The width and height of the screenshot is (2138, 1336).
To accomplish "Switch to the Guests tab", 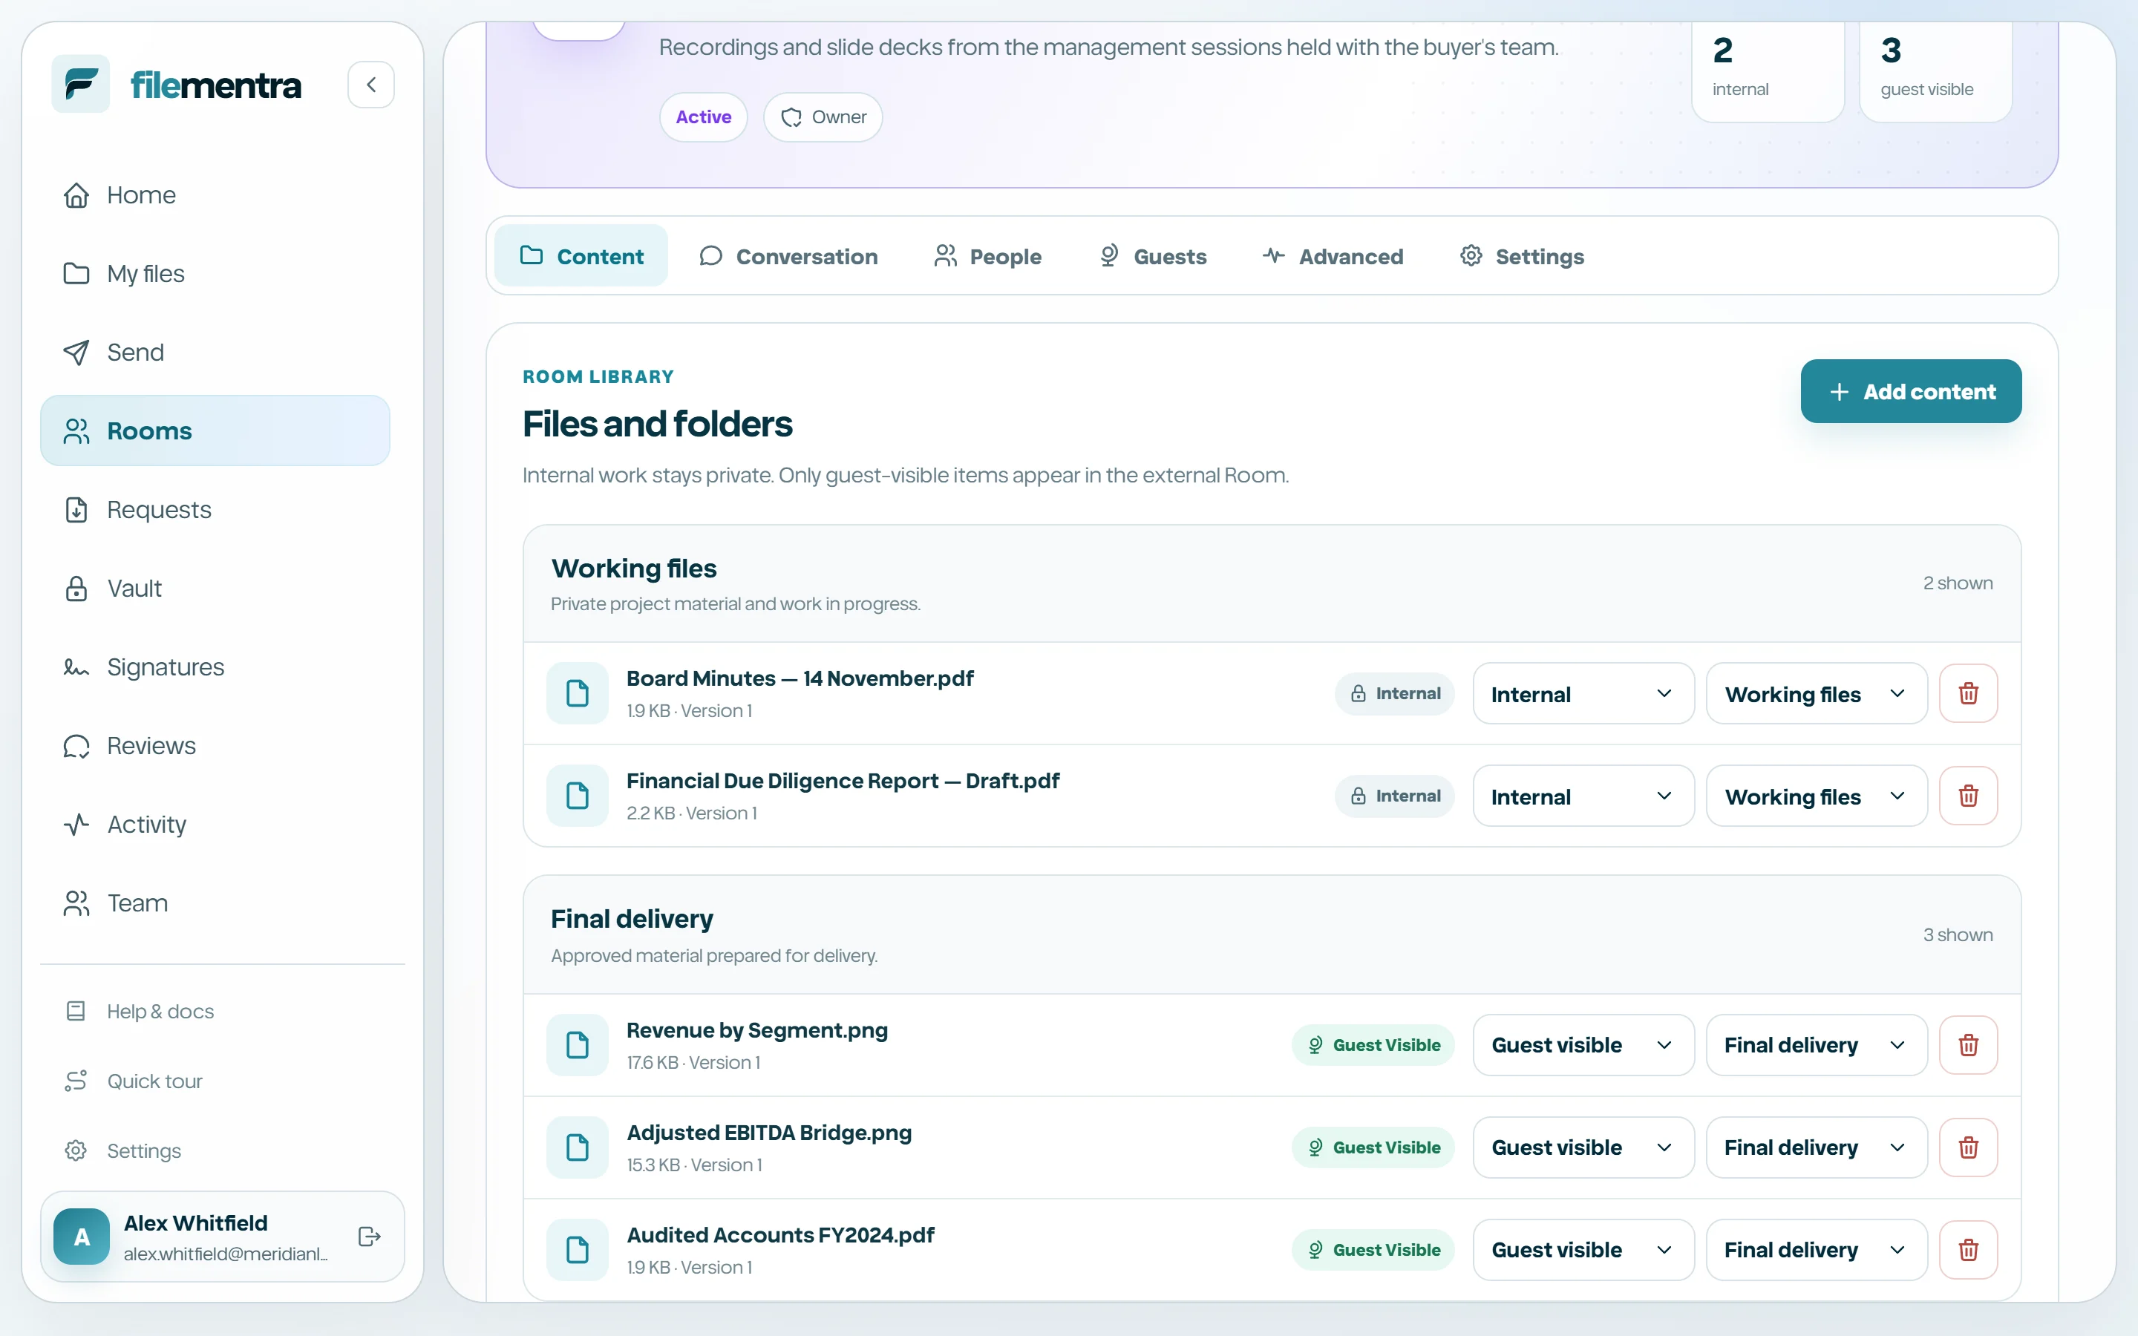I will tap(1152, 256).
